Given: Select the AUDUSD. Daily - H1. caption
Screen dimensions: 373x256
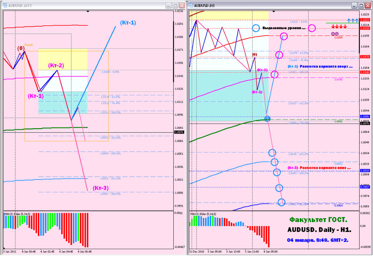Looking at the screenshot, I should tap(319, 230).
